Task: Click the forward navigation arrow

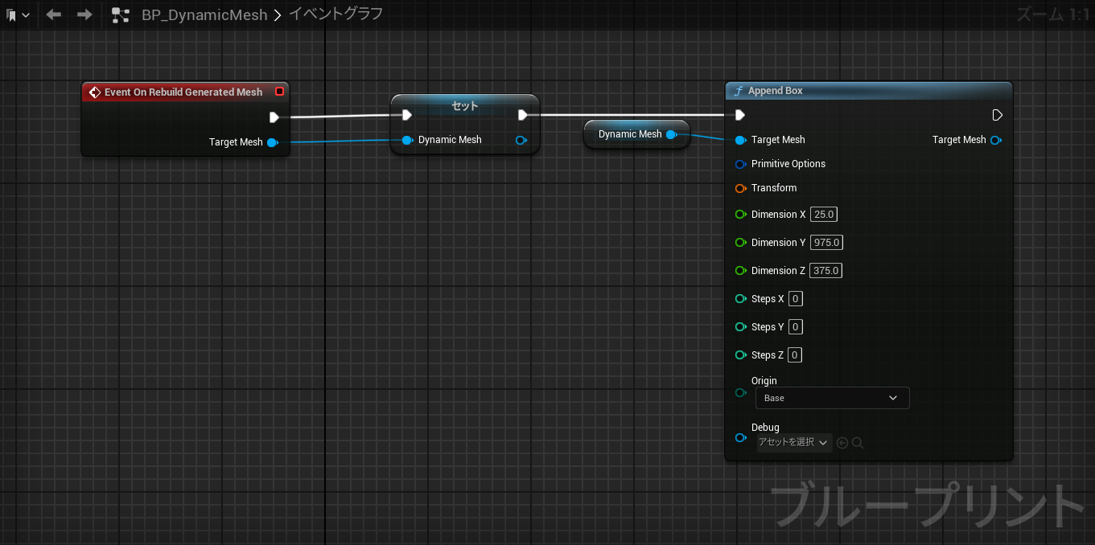Action: tap(84, 14)
